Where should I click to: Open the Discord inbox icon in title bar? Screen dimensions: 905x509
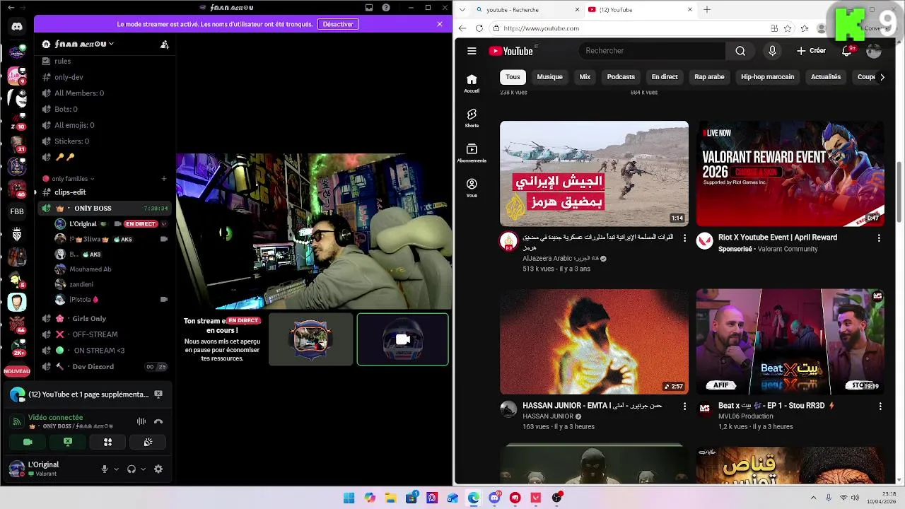[369, 7]
